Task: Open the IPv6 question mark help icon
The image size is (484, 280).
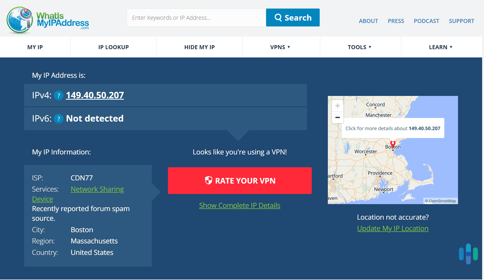Action: tap(58, 119)
